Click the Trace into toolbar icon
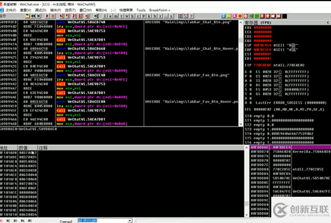The width and height of the screenshot is (331, 223). coord(74,16)
